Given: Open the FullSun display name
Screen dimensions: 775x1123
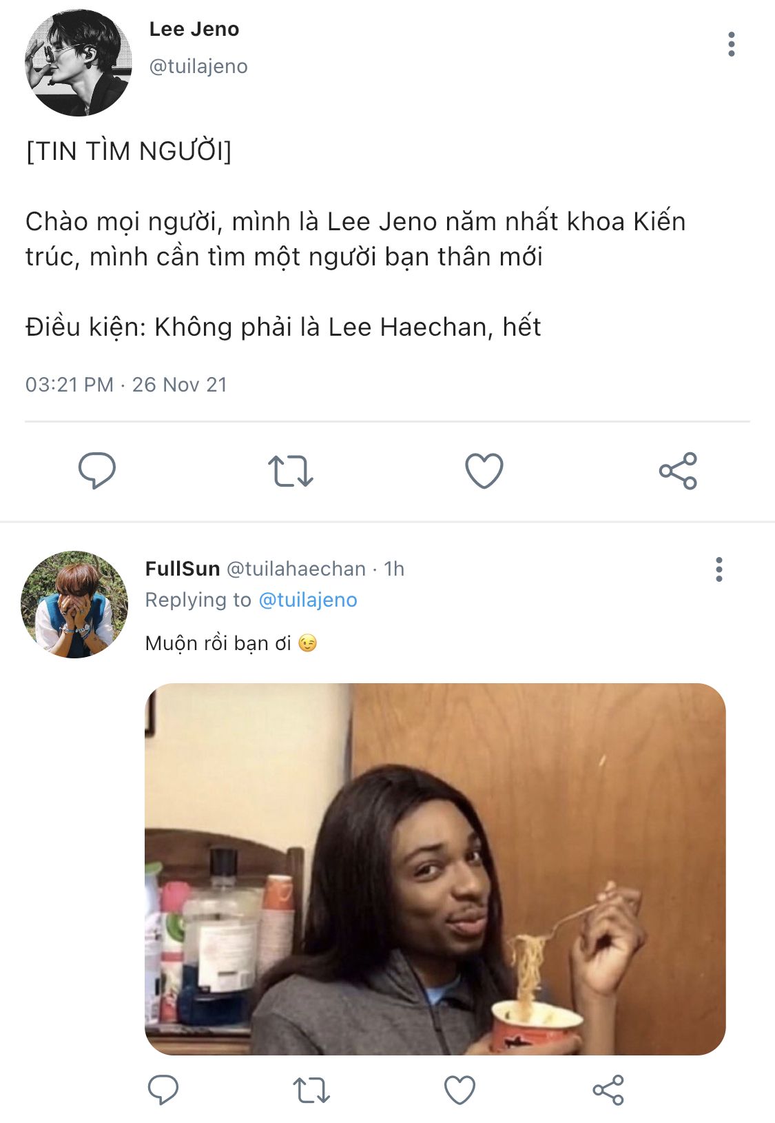Looking at the screenshot, I should pos(183,569).
